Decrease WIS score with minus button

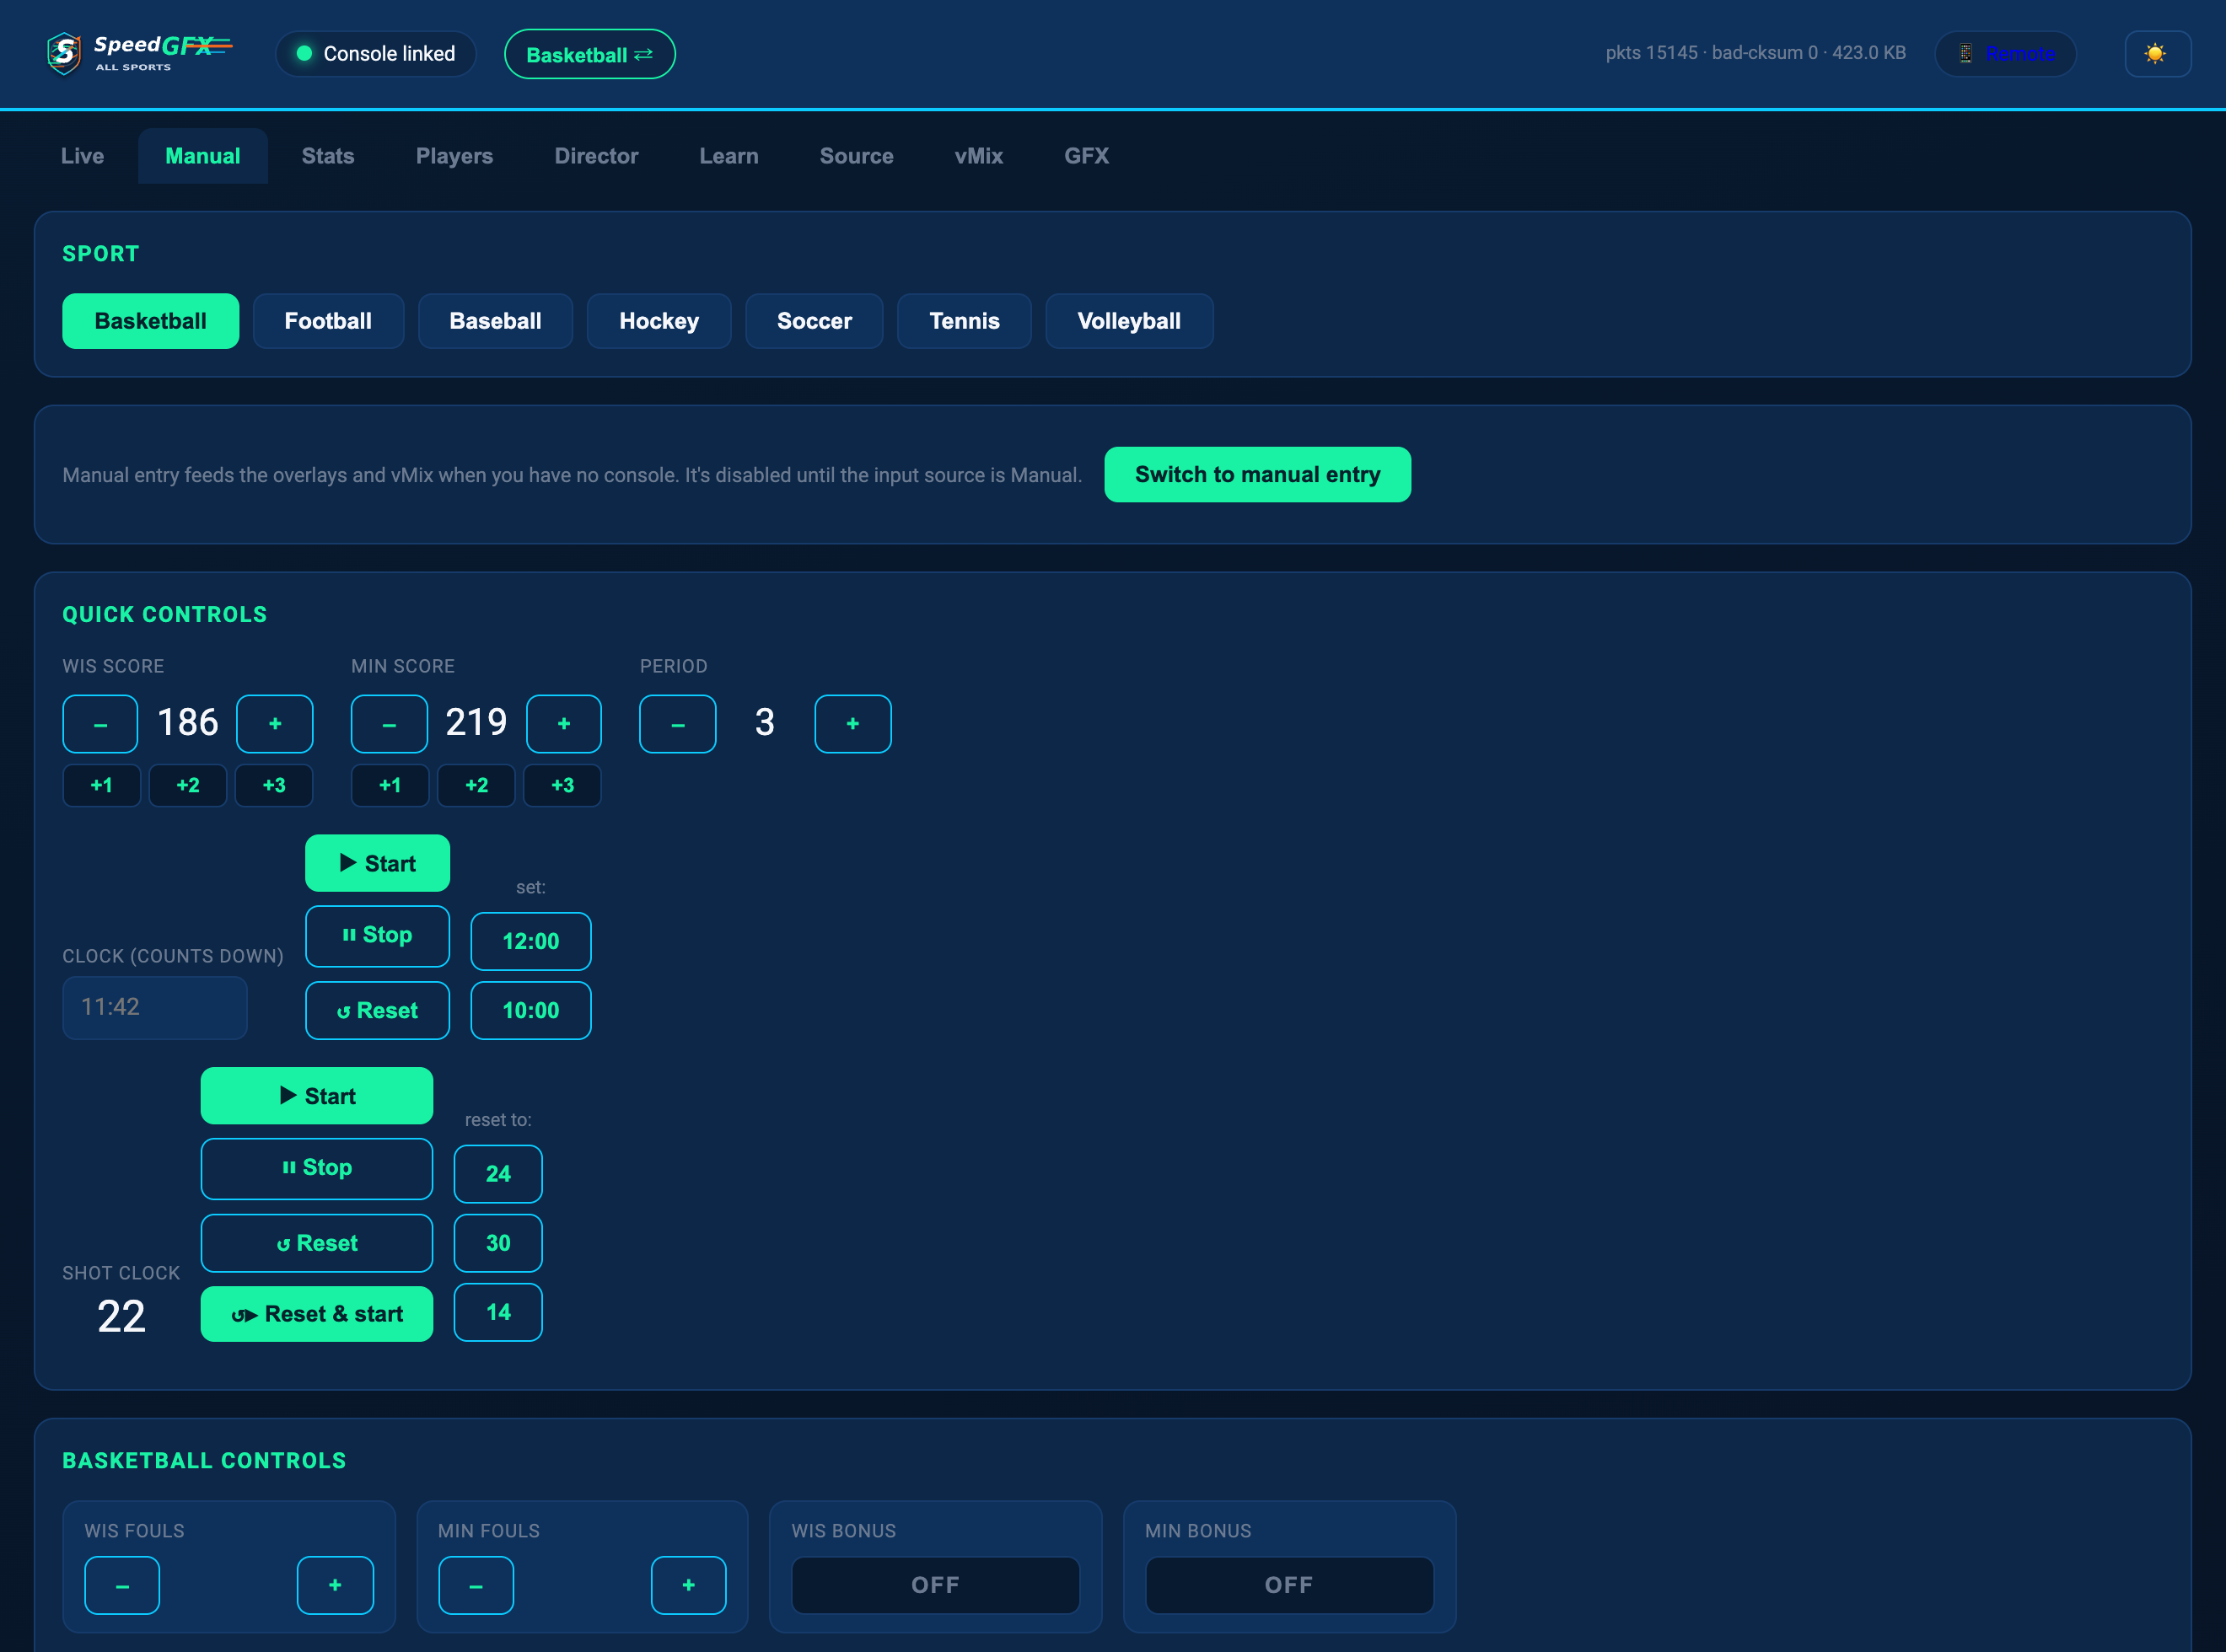pos(100,724)
